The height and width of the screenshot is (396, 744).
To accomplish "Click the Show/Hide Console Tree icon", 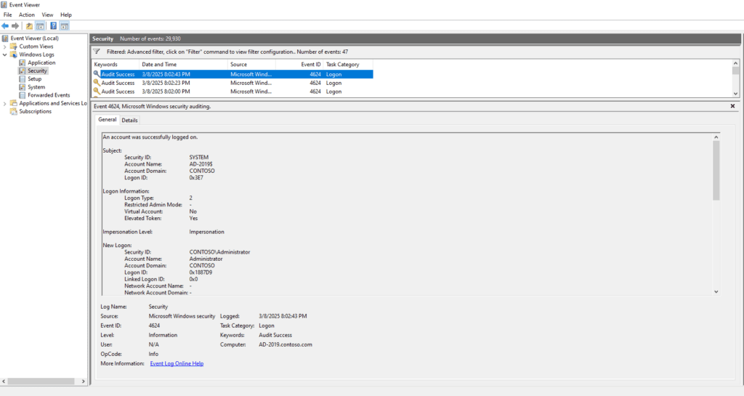I will [40, 26].
